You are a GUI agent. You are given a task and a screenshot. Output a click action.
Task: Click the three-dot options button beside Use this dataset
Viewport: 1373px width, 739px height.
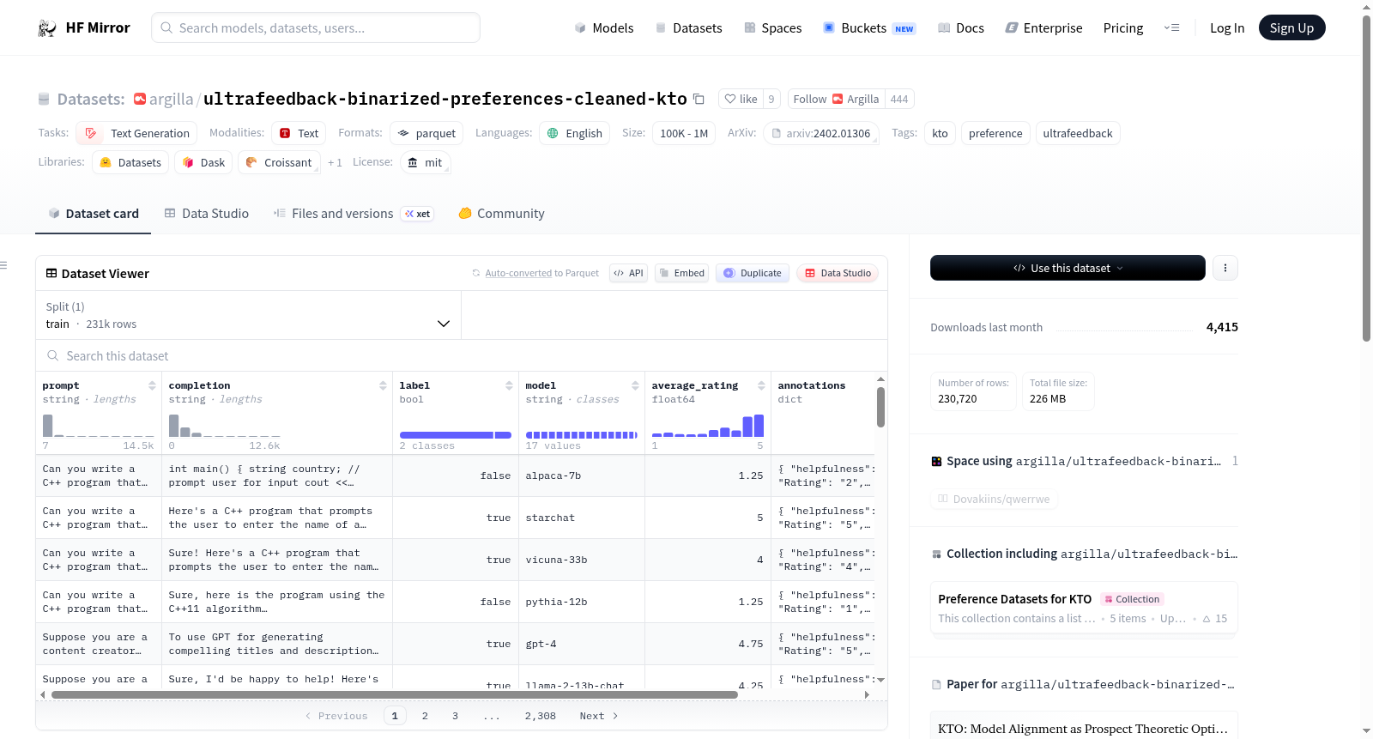pos(1225,268)
